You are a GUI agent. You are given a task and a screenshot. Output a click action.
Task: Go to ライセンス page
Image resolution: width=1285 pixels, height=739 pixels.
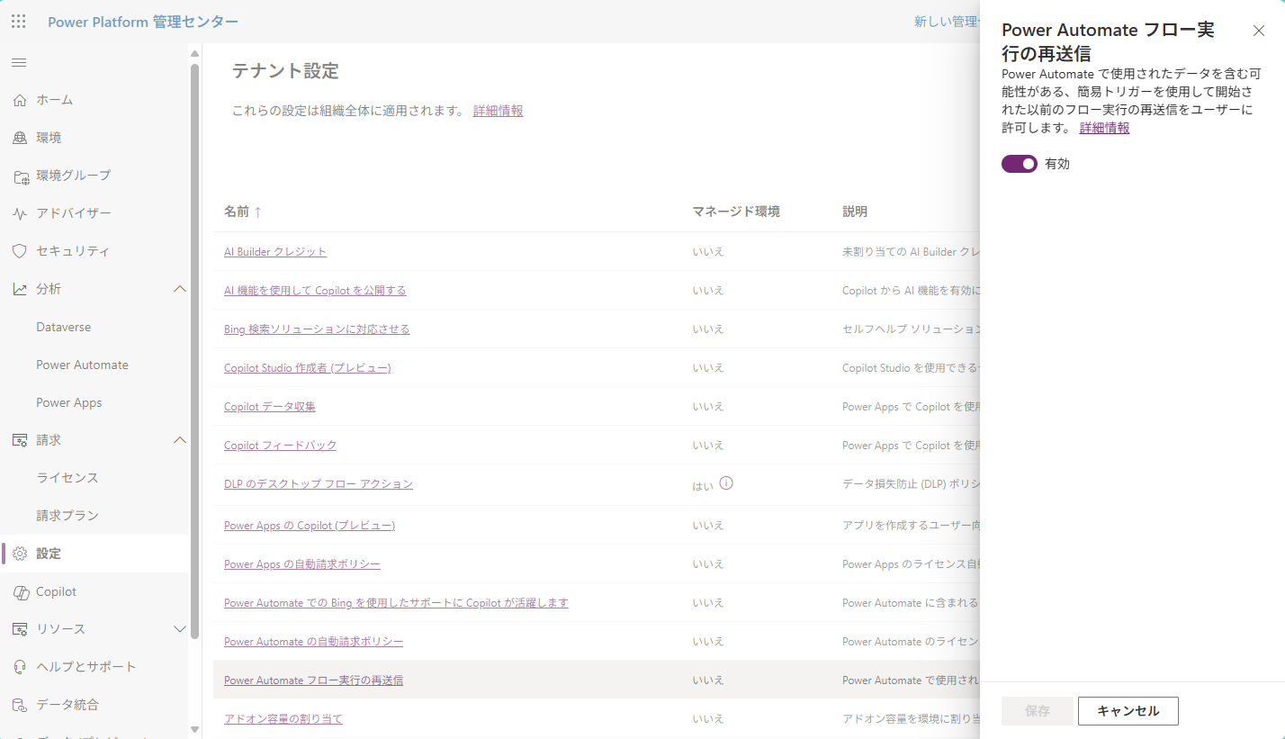pos(67,478)
